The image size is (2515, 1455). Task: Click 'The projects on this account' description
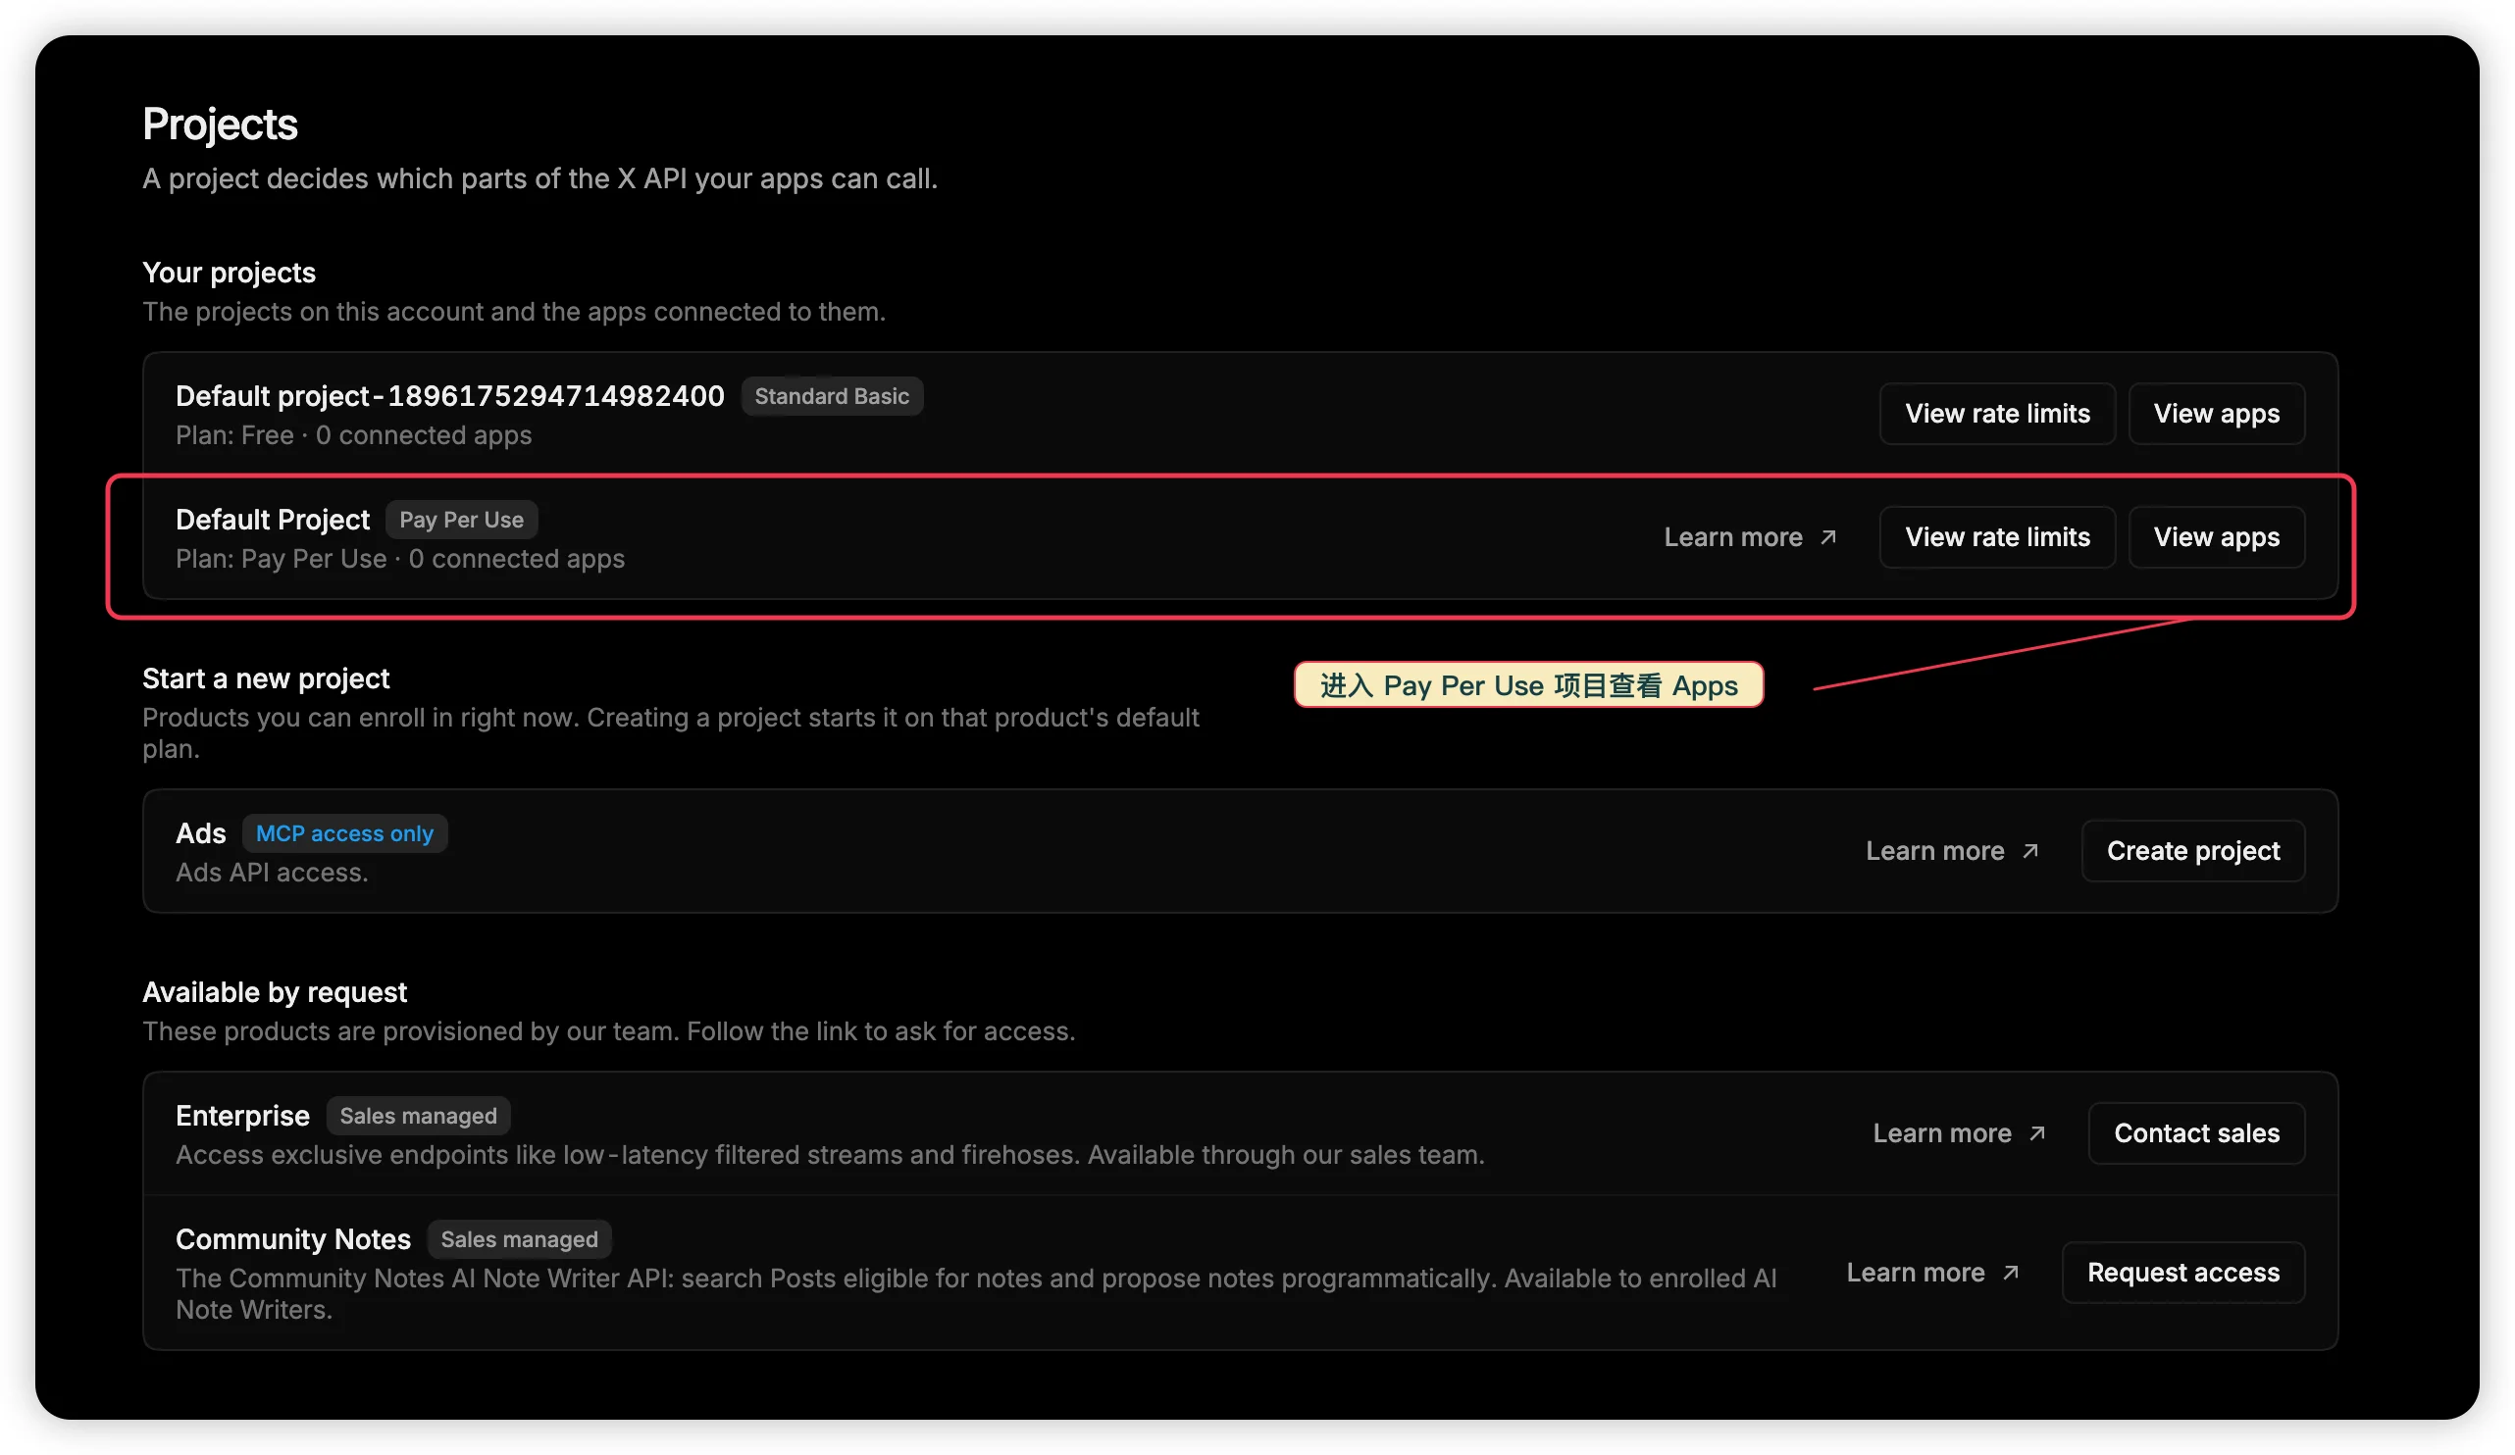(x=514, y=311)
